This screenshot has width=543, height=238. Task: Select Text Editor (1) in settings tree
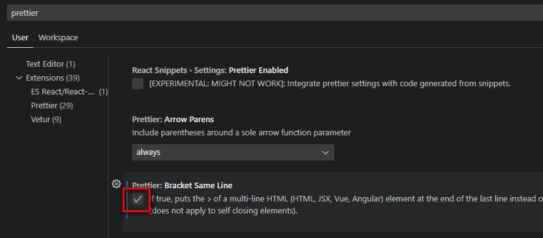pos(51,64)
